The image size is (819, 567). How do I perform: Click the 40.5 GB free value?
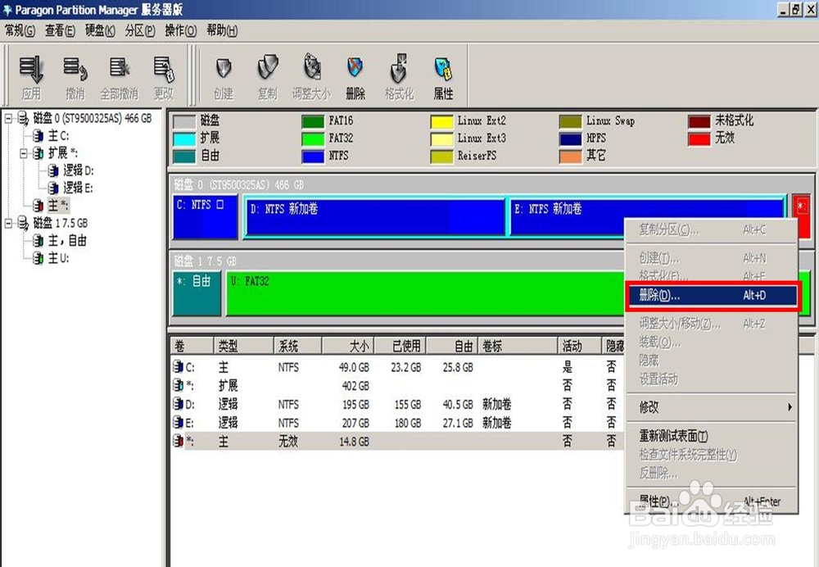tap(458, 405)
